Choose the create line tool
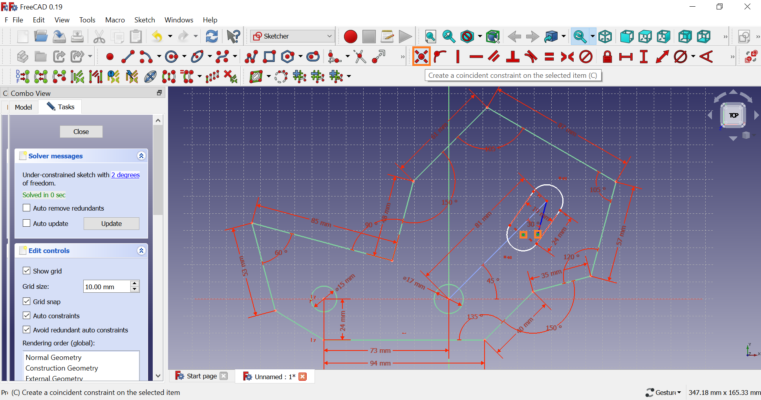Screen dimensions: 761x400 (x=128, y=57)
